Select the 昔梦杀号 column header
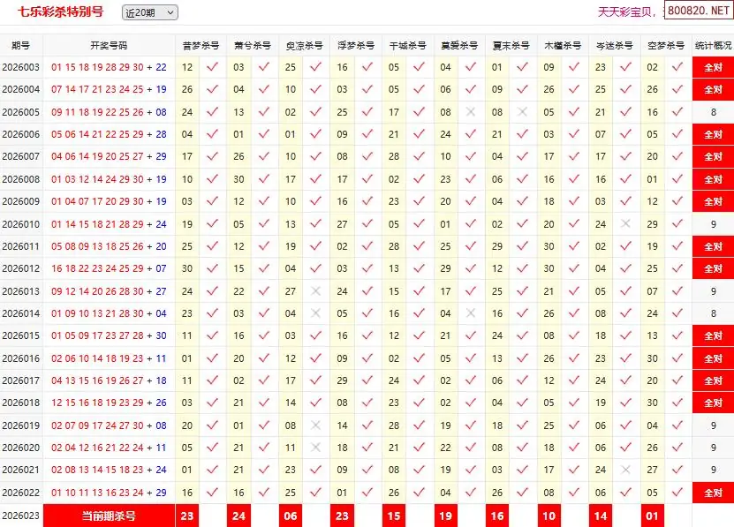Viewport: 734px width, 527px height. 201,45
